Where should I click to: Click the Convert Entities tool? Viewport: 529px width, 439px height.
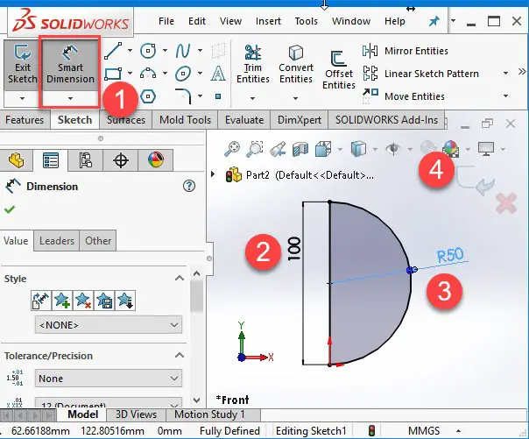[296, 64]
